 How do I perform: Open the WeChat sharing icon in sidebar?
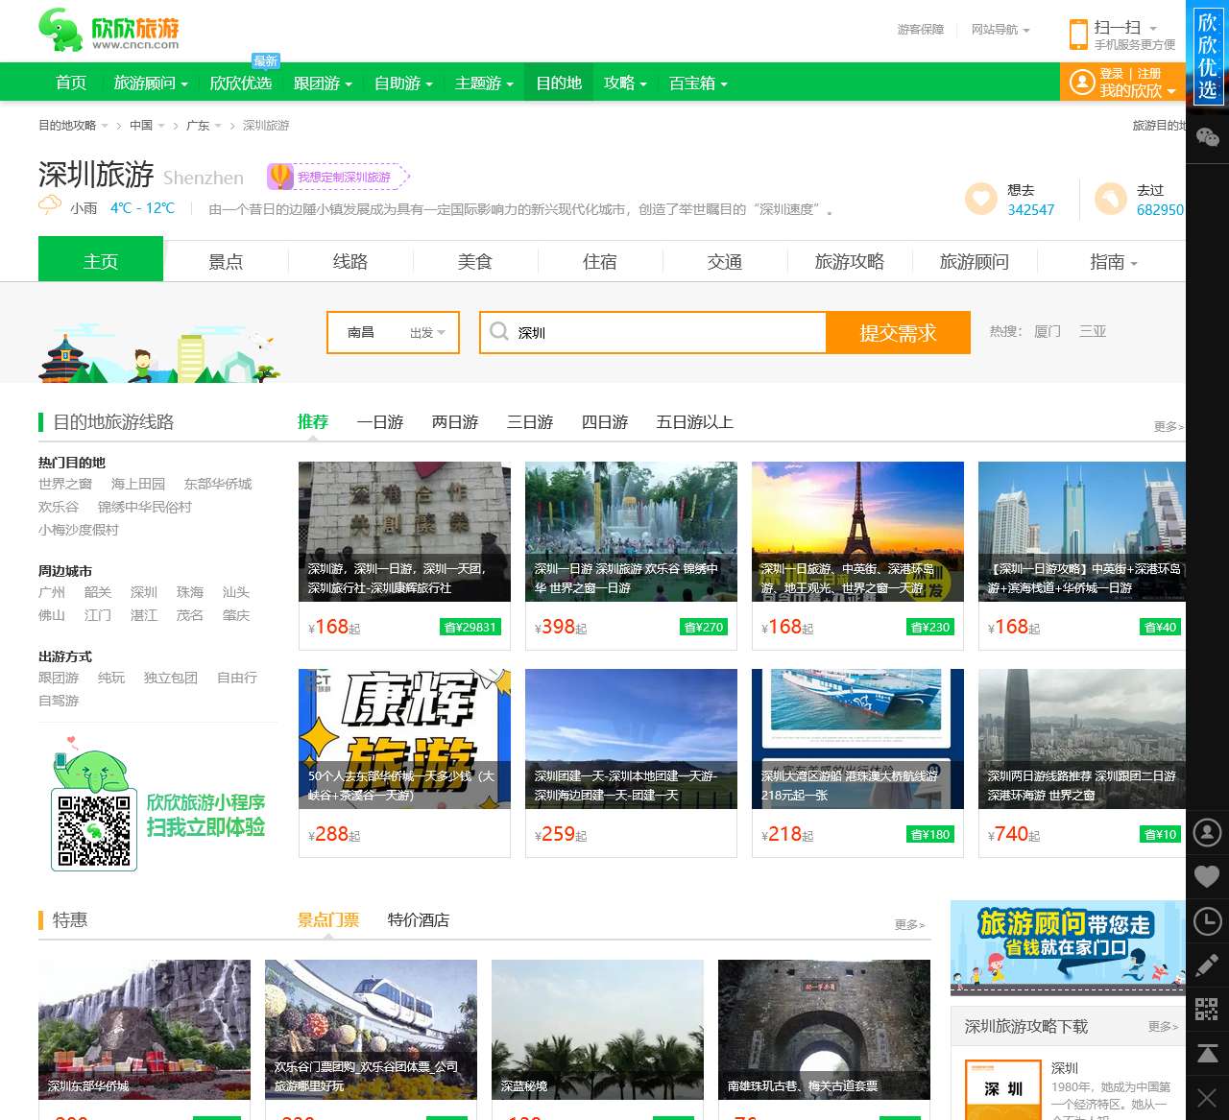1208,137
